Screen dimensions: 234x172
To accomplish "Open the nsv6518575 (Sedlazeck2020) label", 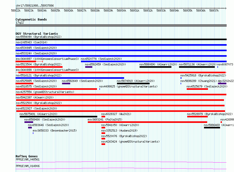I will click(36, 86).
